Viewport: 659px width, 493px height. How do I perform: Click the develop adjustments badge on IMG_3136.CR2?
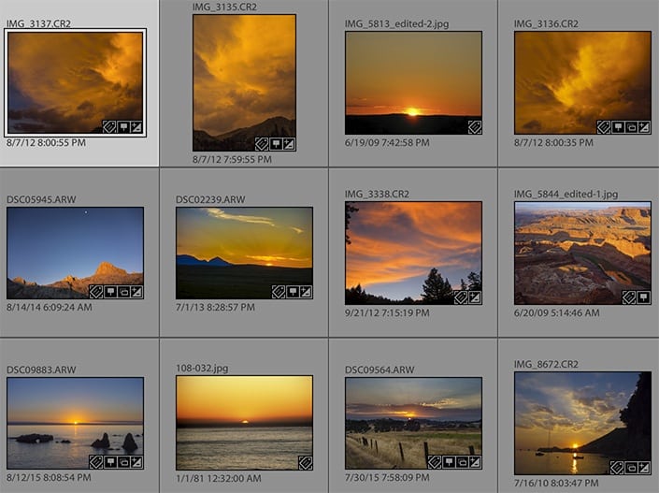click(x=645, y=126)
